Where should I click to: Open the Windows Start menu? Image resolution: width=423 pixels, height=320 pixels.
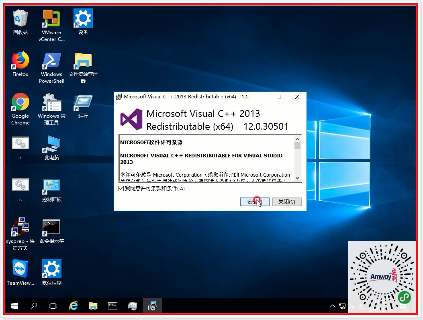(14, 306)
